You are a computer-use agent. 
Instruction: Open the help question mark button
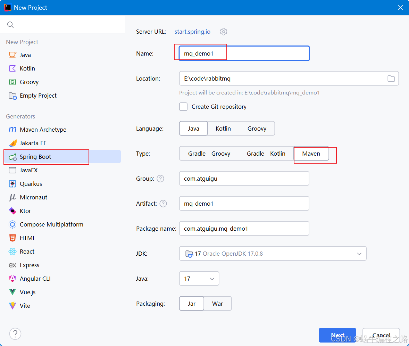[x=15, y=334]
